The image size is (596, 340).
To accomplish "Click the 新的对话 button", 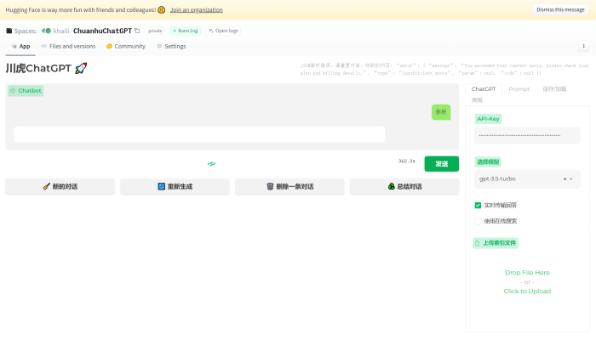I will click(60, 186).
